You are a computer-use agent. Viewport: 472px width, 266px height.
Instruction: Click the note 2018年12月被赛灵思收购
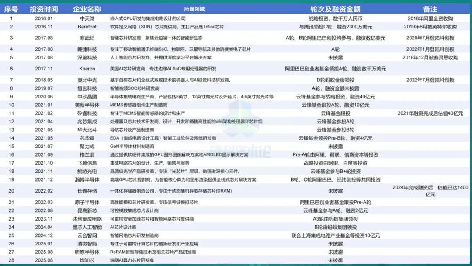[x=430, y=57]
